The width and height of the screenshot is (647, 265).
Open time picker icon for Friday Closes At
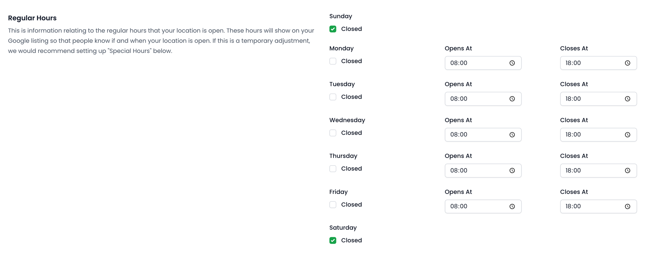pos(628,207)
